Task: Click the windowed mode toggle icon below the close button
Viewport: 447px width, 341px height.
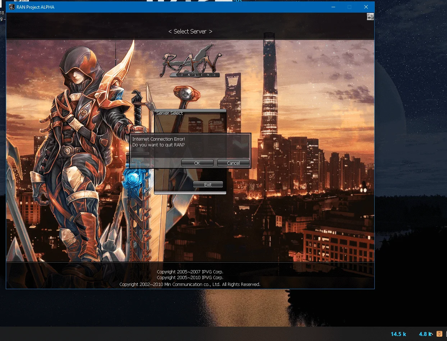Action: (370, 17)
